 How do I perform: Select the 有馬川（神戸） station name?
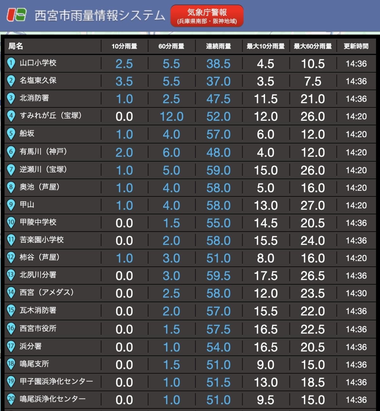click(x=44, y=151)
